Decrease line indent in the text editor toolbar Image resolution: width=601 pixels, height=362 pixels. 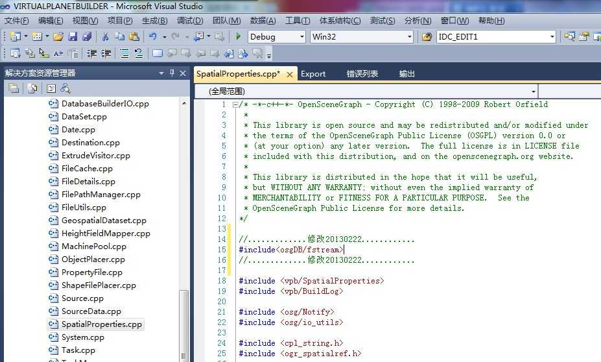(x=91, y=53)
